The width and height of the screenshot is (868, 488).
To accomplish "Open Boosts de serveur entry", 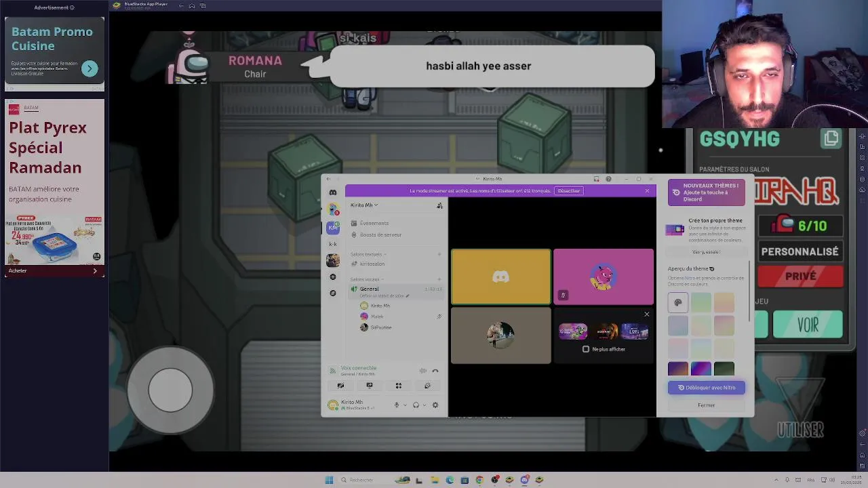I will coord(380,235).
